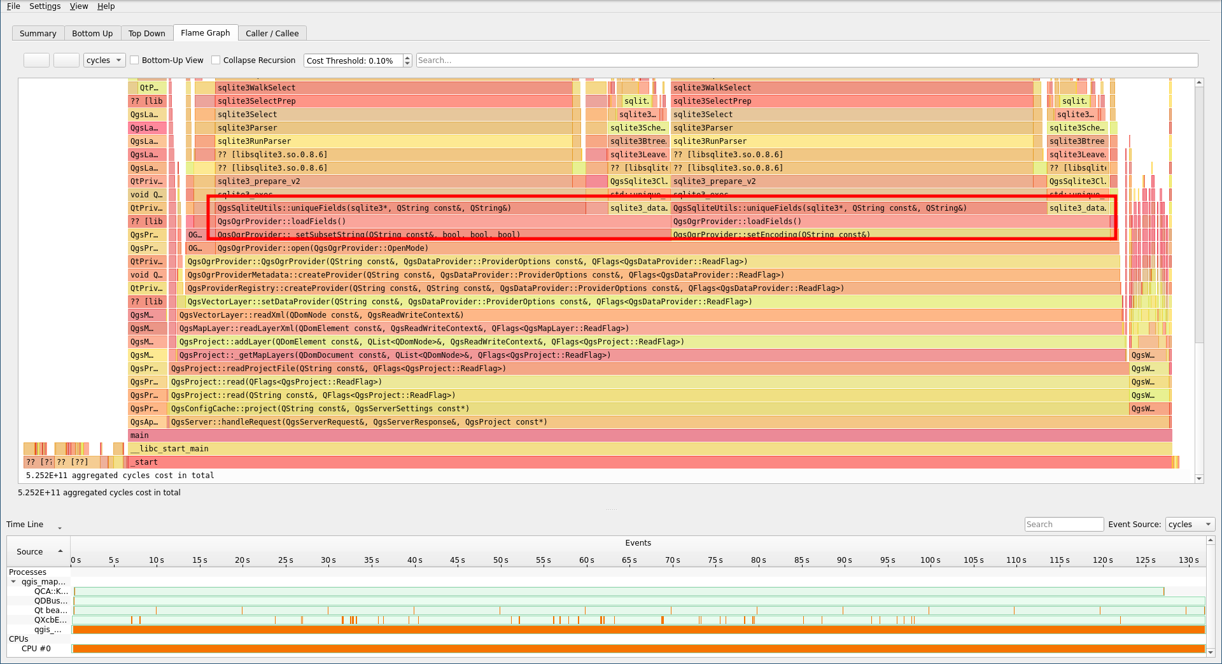Select the __libc_start_main frame
Image resolution: width=1222 pixels, height=664 pixels.
(x=650, y=449)
